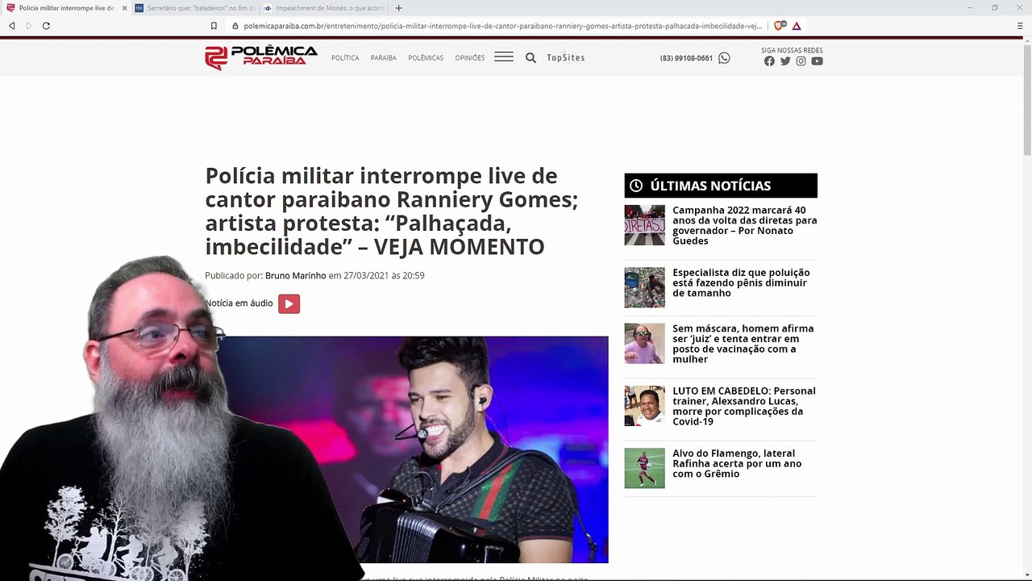
Task: Reload the page with the refresh icon
Action: point(46,26)
